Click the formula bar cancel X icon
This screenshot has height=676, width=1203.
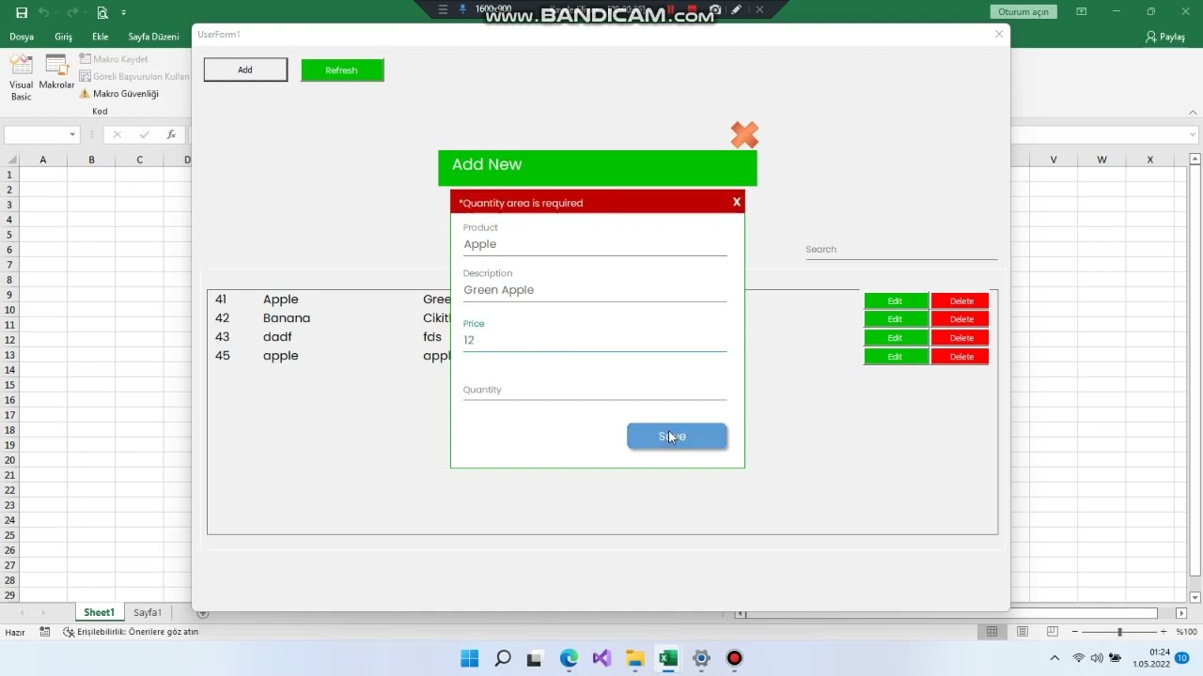point(117,134)
